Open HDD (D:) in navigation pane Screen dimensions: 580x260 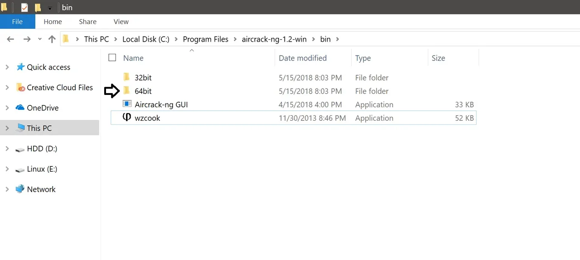pyautogui.click(x=42, y=149)
